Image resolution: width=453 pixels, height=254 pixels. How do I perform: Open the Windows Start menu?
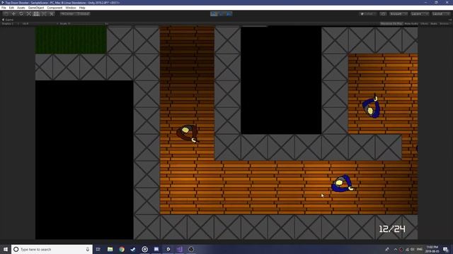(6, 249)
